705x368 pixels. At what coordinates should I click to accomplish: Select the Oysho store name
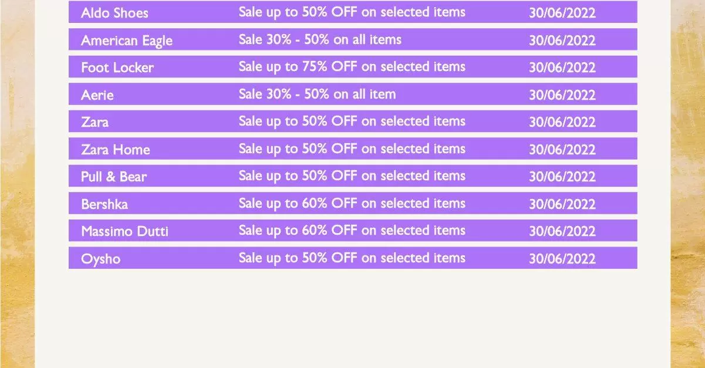(x=100, y=259)
